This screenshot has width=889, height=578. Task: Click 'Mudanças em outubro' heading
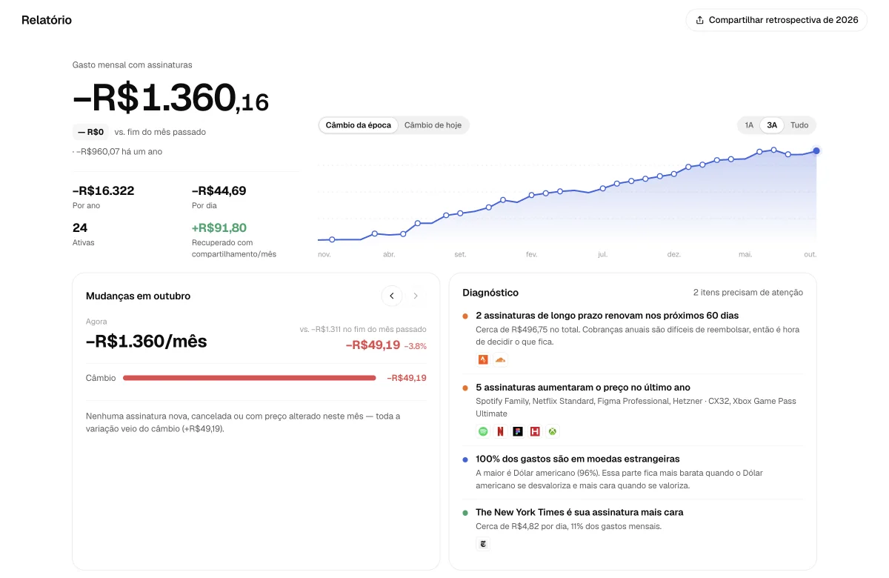point(138,296)
